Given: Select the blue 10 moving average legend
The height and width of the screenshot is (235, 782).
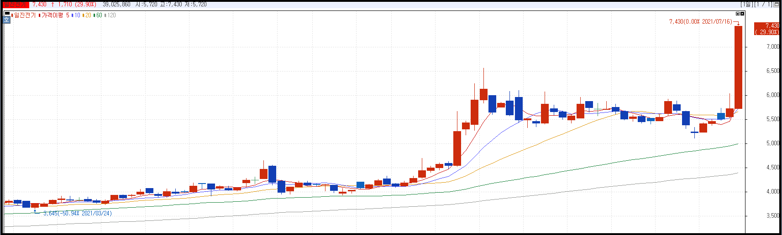Looking at the screenshot, I should [76, 15].
